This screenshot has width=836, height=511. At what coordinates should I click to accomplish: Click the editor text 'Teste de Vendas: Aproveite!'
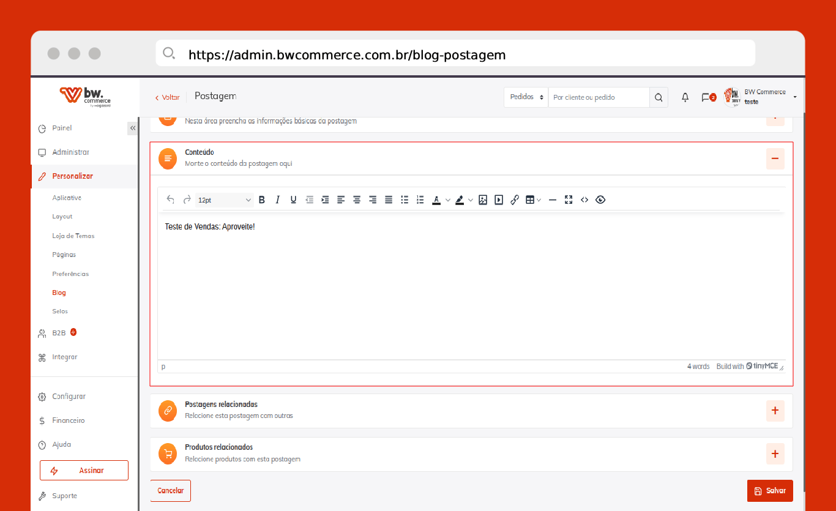coord(209,227)
